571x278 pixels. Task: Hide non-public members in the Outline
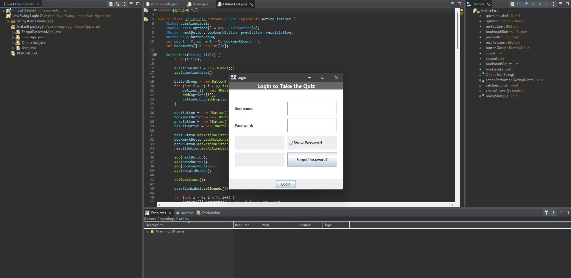pyautogui.click(x=539, y=4)
